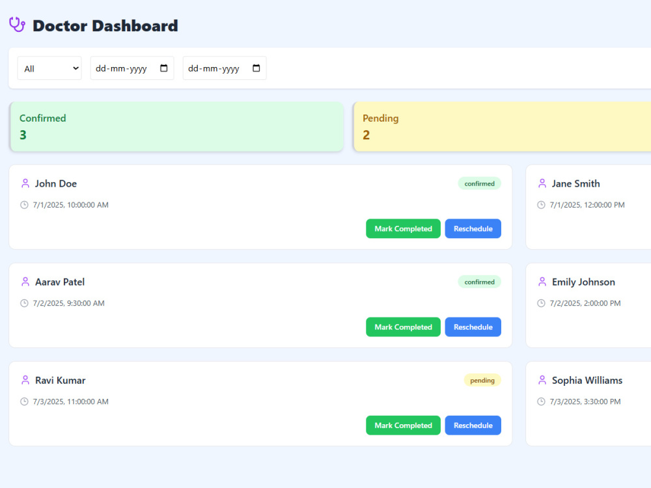Focus the second dd-mm-yyyy date field
This screenshot has height=488, width=651.
(225, 68)
